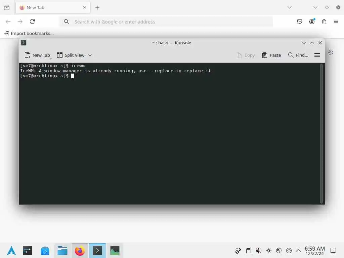Paste clipboard into Konsole terminal
Viewport: 344px width, 258px height.
271,55
